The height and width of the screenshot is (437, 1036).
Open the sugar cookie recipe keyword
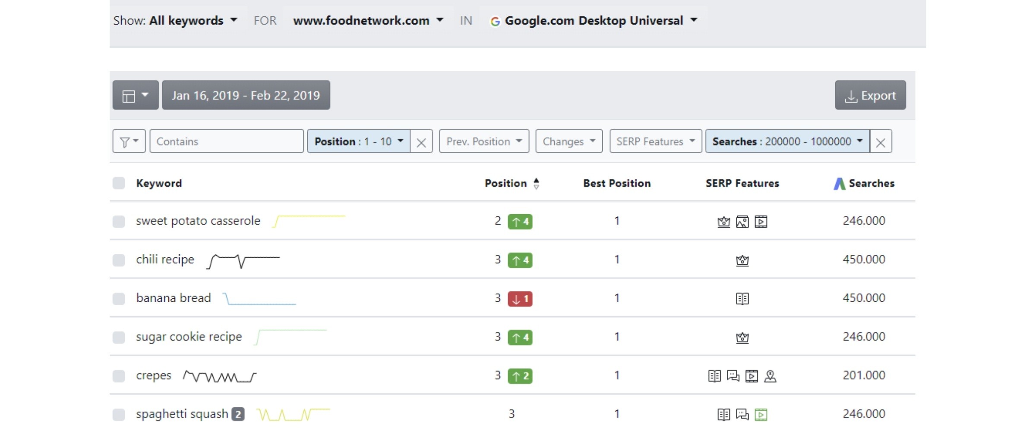tap(189, 336)
